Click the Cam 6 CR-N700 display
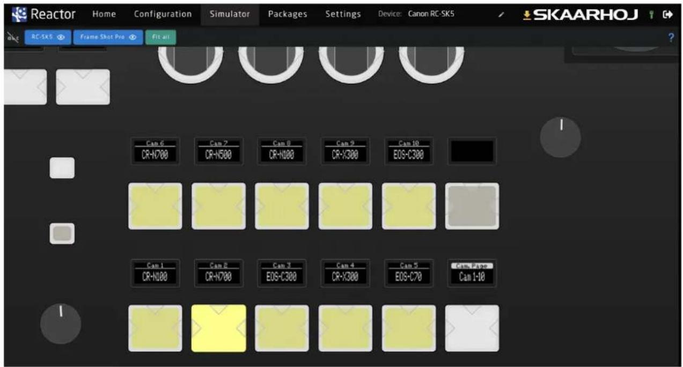Viewport: 683px width, 367px height. tap(155, 151)
